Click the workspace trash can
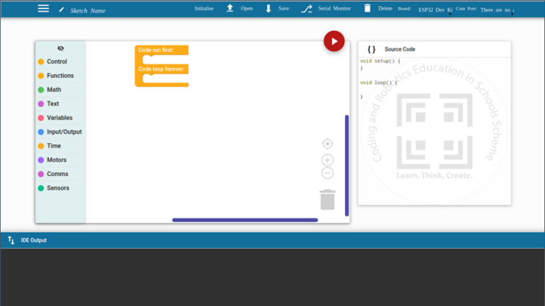The width and height of the screenshot is (545, 306). tap(327, 200)
